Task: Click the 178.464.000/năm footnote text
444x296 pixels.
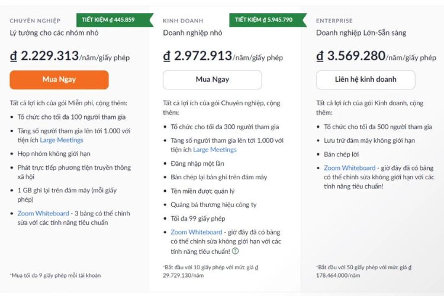Action: point(338,275)
